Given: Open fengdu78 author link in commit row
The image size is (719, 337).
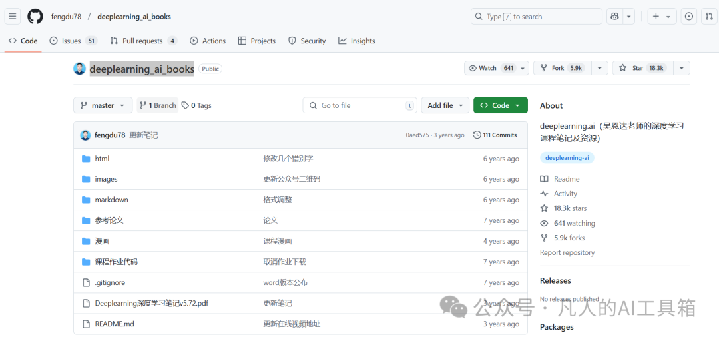Looking at the screenshot, I should [x=110, y=135].
